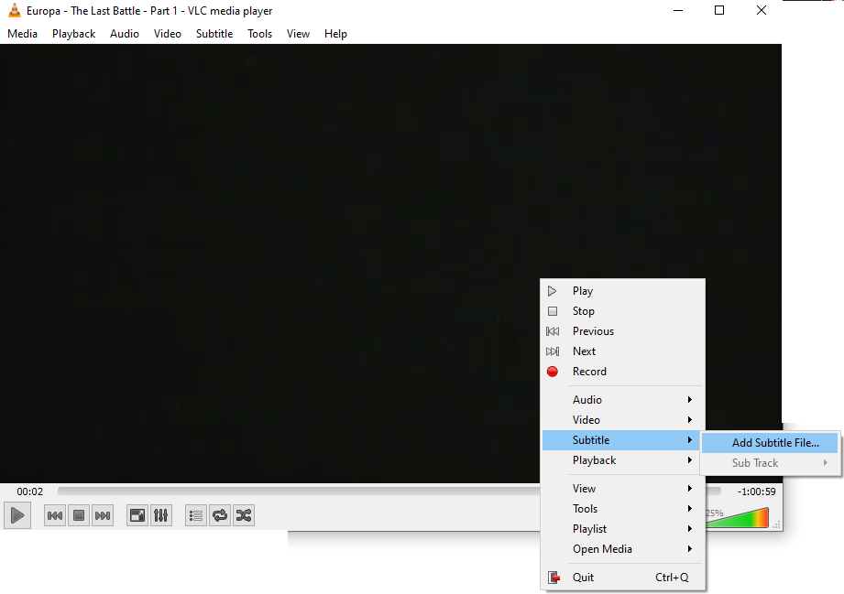Click the next media skip button
The height and width of the screenshot is (594, 844).
pos(103,515)
